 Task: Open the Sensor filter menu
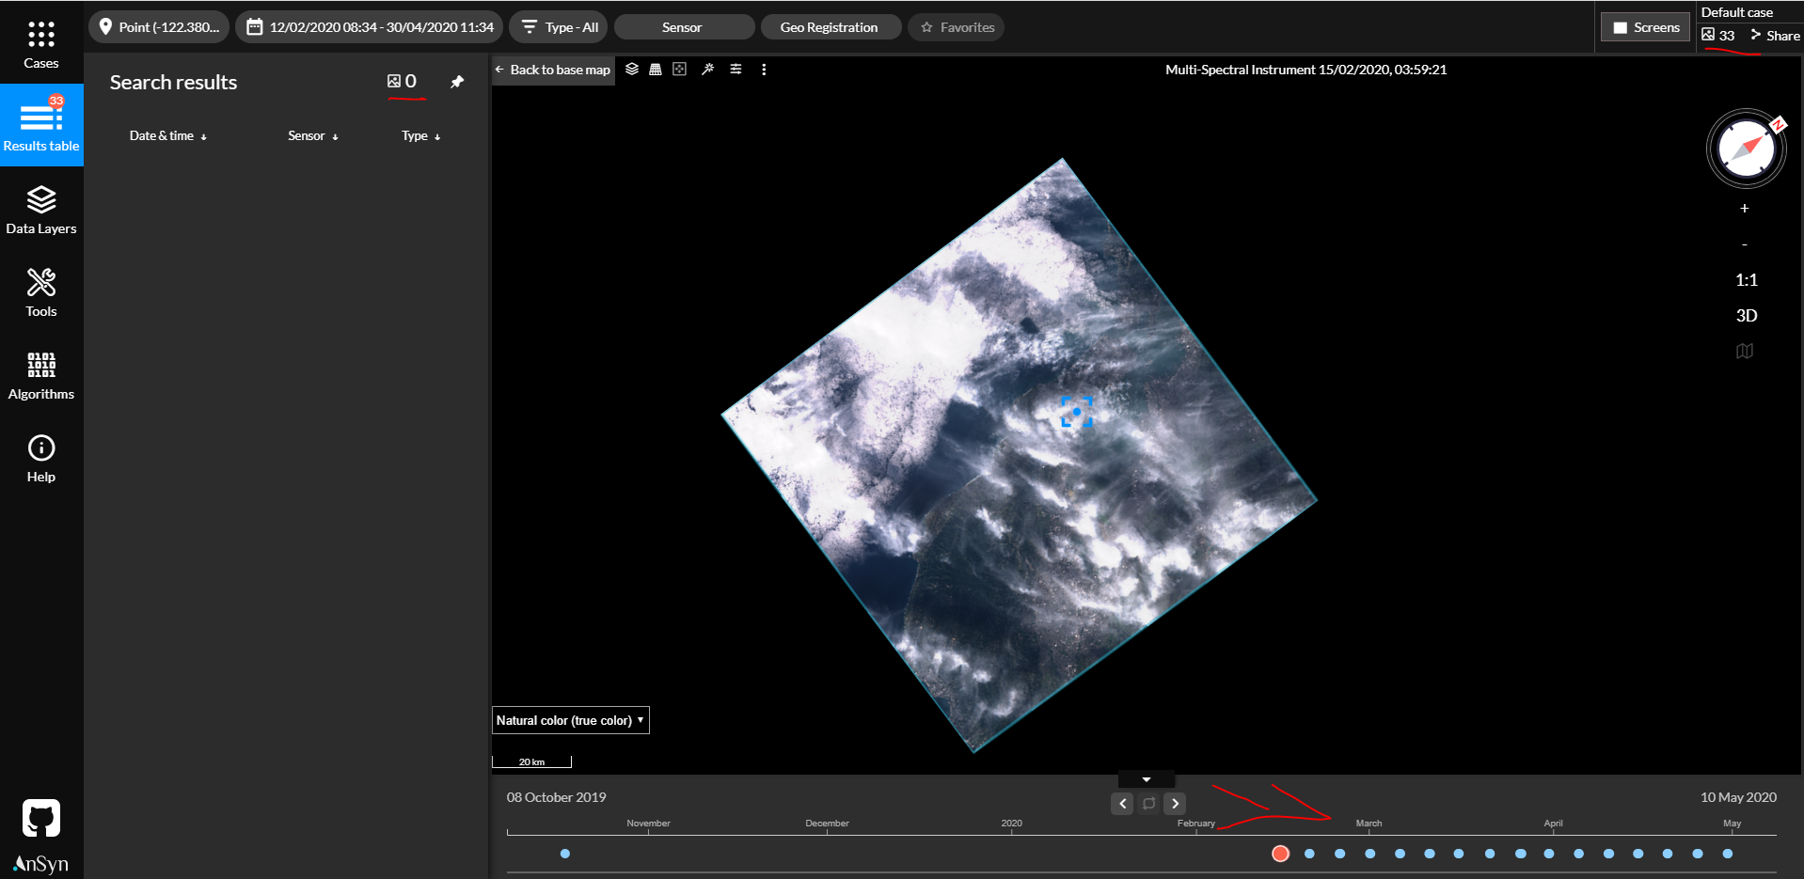(683, 27)
